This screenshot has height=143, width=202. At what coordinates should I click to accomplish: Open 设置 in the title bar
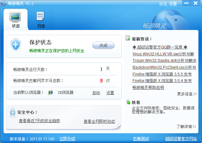click(173, 4)
